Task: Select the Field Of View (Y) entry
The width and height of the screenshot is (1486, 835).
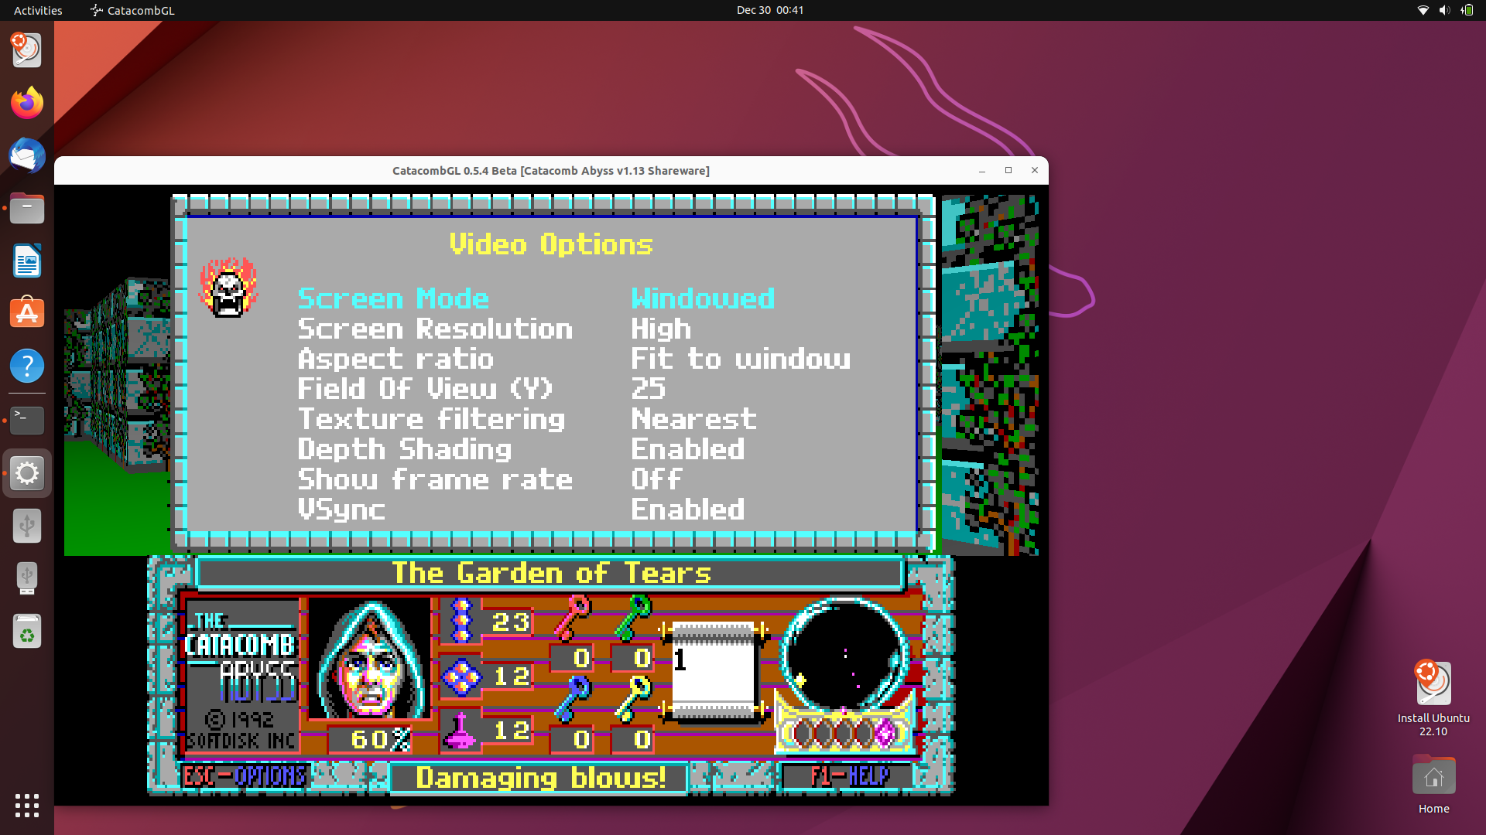Action: (426, 389)
